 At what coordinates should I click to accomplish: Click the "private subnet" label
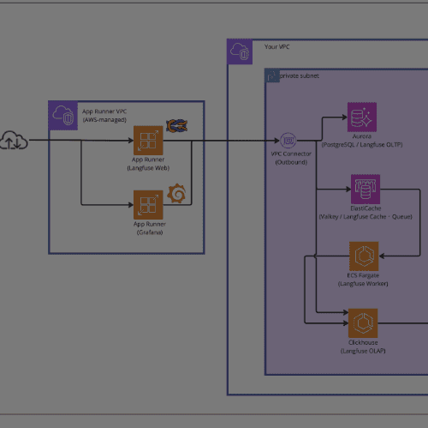299,75
